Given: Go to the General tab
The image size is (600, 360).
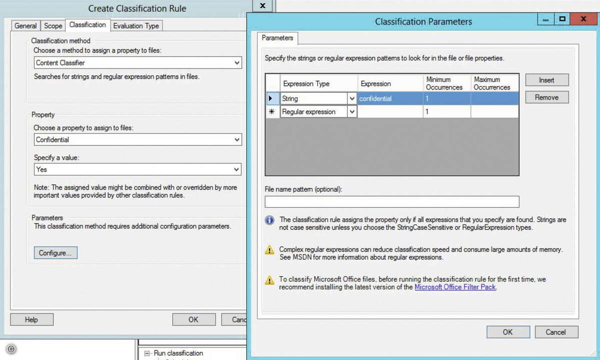Looking at the screenshot, I should [26, 25].
